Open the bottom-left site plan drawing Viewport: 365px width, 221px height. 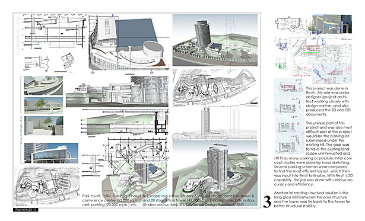46,185
